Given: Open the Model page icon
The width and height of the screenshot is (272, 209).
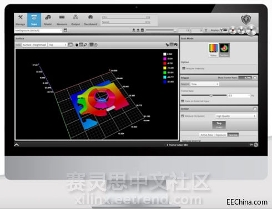Looking at the screenshot, I should (48, 20).
